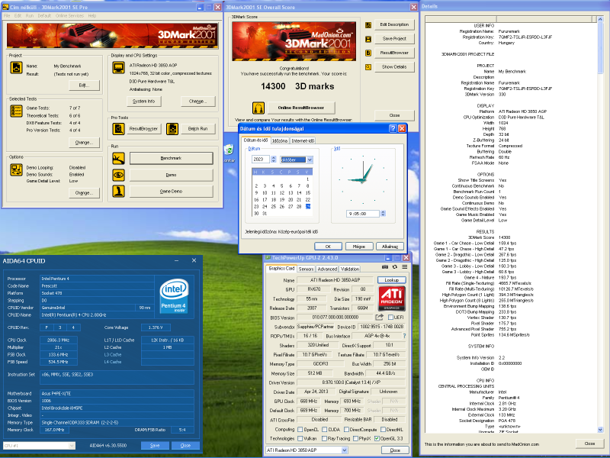
Task: Click the BIOS share/export icon in GPU-Z
Action: [x=379, y=318]
